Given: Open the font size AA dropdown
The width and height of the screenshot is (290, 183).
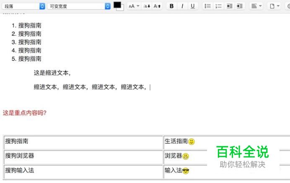Looking at the screenshot, I should [134, 6].
